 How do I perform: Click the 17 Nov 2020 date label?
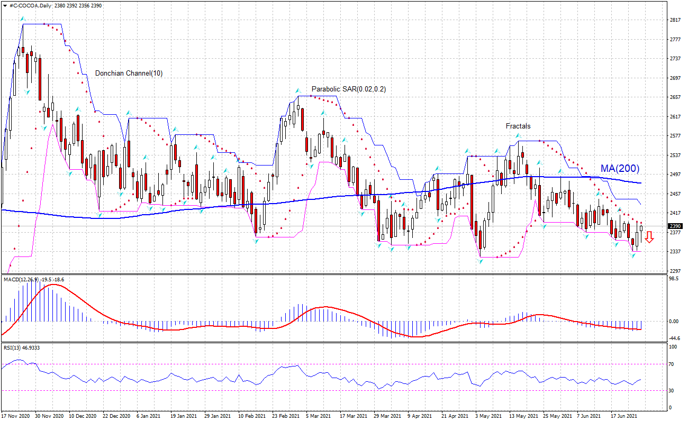coord(16,416)
